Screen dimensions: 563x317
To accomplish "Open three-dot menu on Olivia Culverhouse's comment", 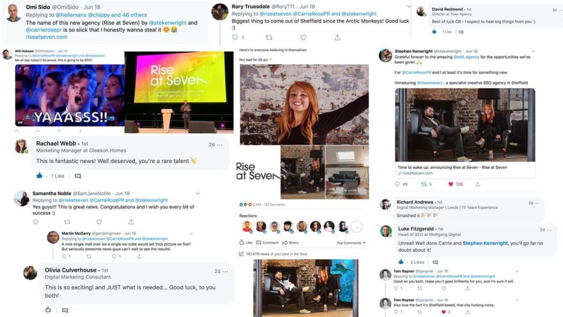I will 225,271.
